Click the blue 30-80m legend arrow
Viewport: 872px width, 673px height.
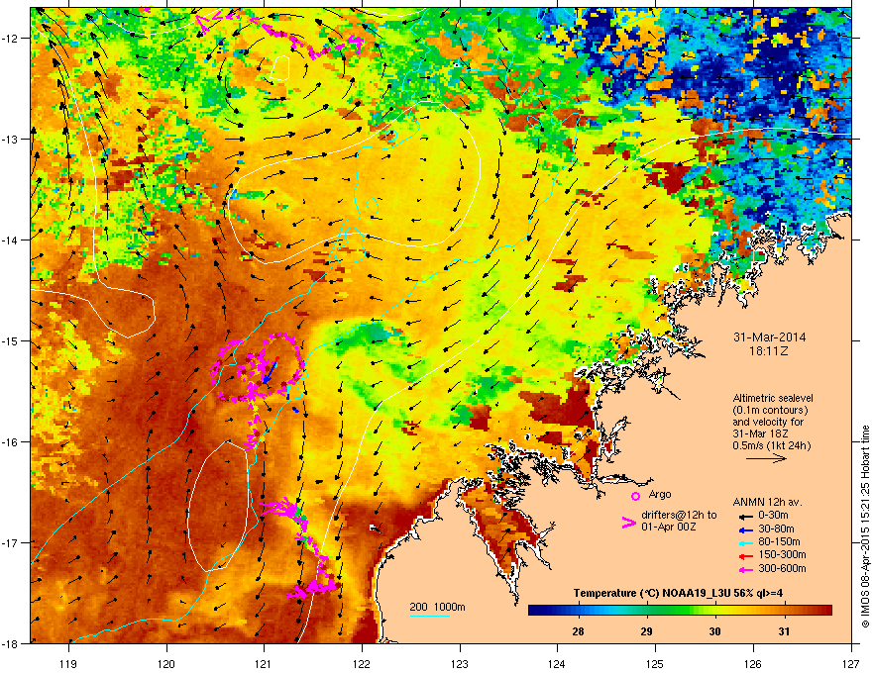tap(744, 529)
